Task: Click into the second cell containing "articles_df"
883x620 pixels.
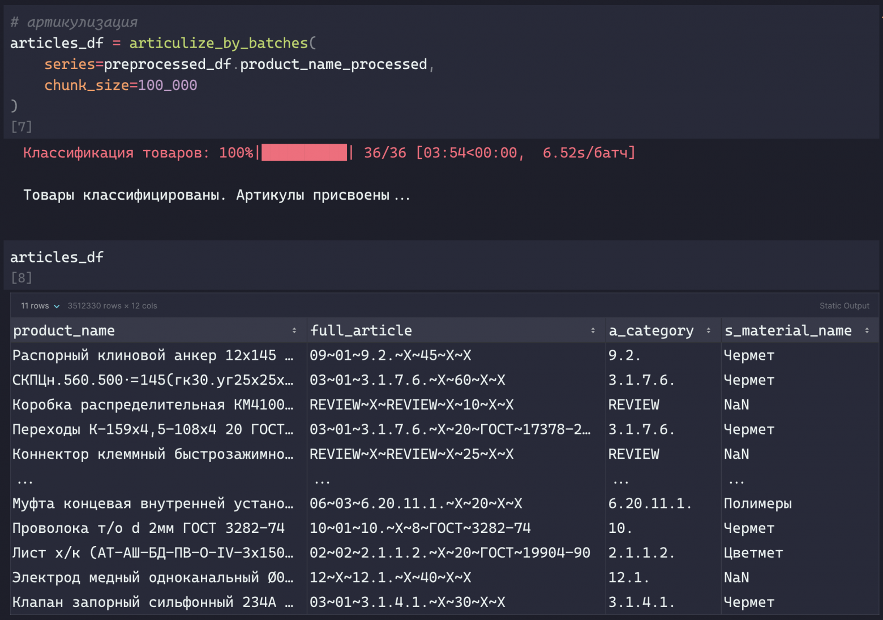Action: pyautogui.click(x=441, y=257)
